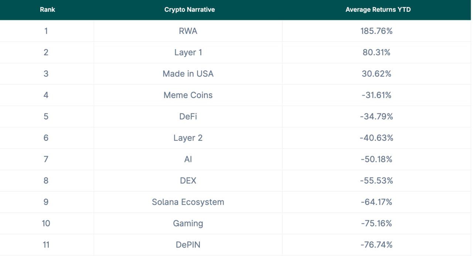The height and width of the screenshot is (256, 473).
Task: Click the -40.63% return value
Action: [376, 138]
